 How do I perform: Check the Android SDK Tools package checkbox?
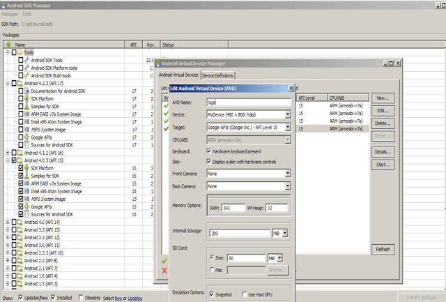coord(20,60)
